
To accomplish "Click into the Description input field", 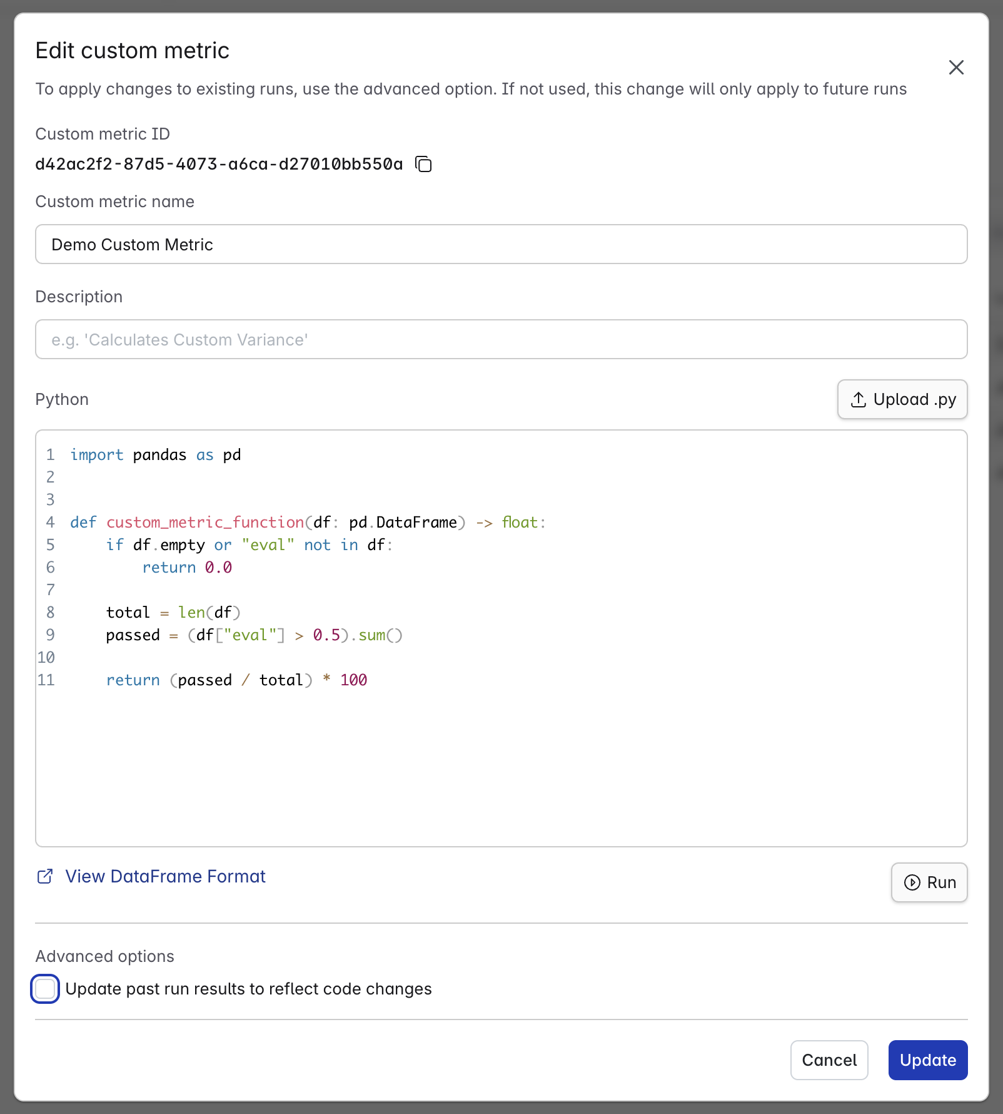I will point(501,339).
